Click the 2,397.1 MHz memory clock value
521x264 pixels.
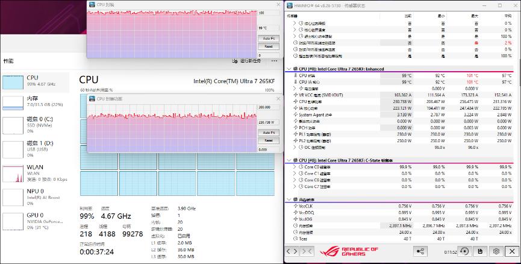tap(401, 226)
